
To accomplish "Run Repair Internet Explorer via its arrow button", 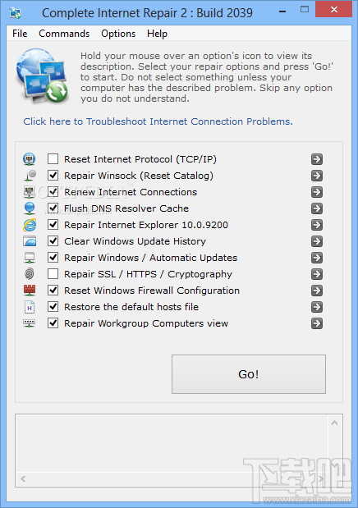I will (x=317, y=225).
